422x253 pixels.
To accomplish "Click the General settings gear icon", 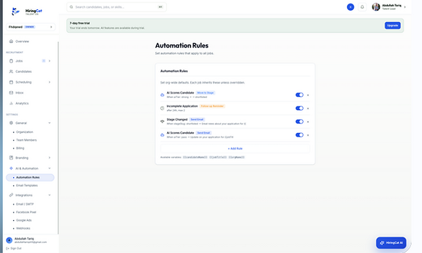I will tap(11, 123).
